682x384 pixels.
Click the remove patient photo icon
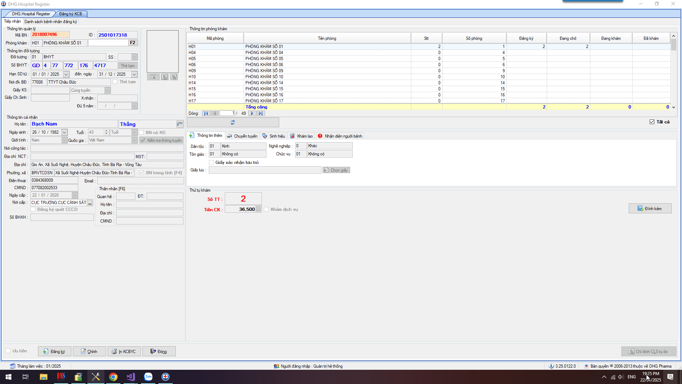point(174,77)
